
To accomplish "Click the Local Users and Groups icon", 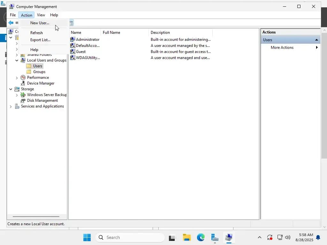I will [x=23, y=60].
